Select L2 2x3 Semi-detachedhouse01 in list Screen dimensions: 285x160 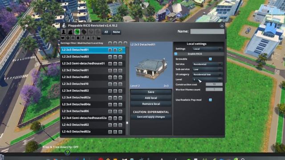93,64
